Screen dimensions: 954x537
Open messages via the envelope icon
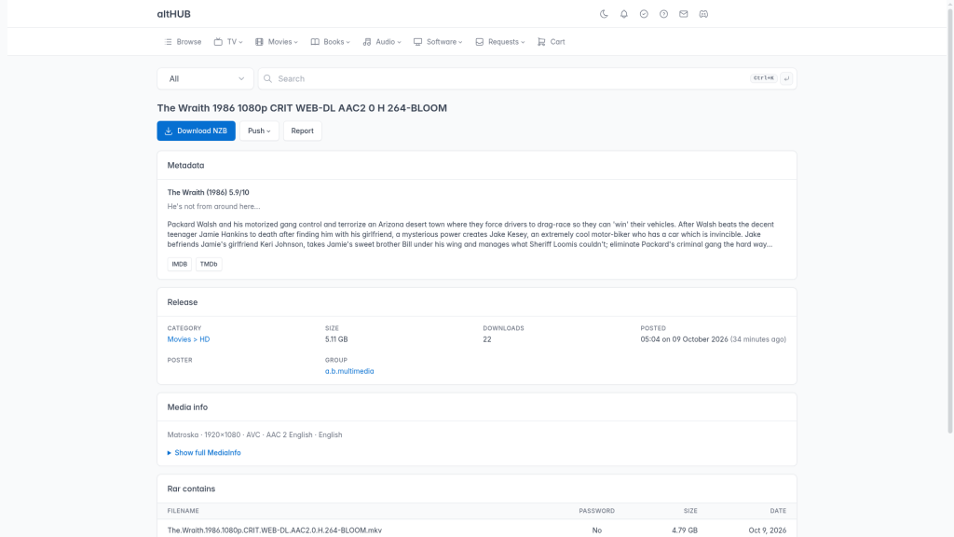tap(684, 14)
